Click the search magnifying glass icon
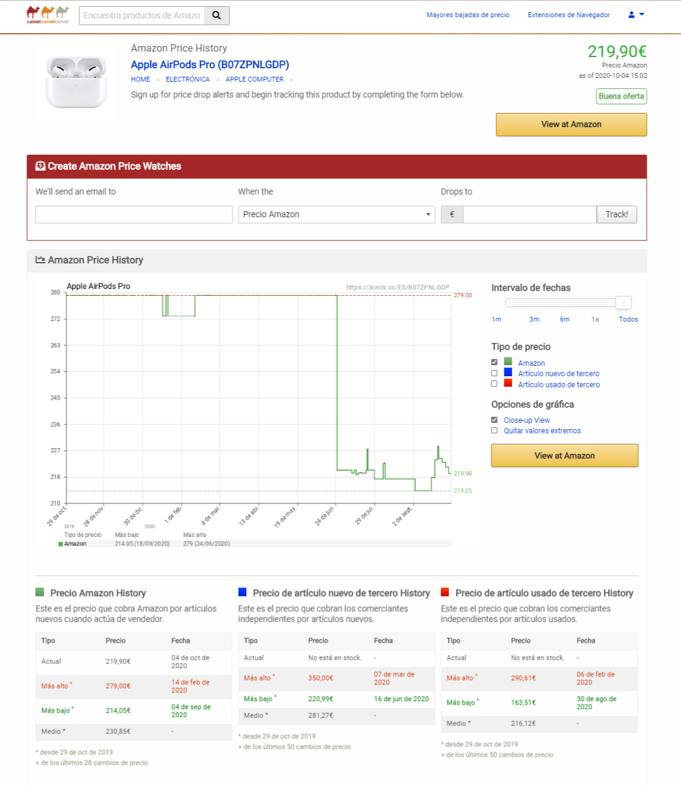 tap(216, 15)
